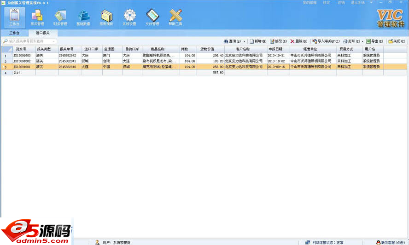Click 导入海关QP import button
The height and width of the screenshot is (245, 409).
coord(326,41)
